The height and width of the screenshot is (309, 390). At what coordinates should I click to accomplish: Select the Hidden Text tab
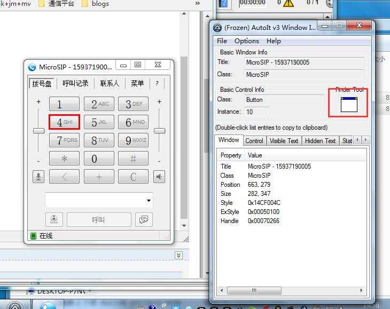(x=320, y=141)
